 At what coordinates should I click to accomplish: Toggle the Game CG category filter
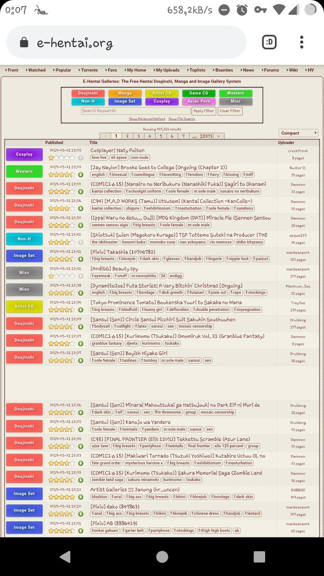(x=198, y=93)
